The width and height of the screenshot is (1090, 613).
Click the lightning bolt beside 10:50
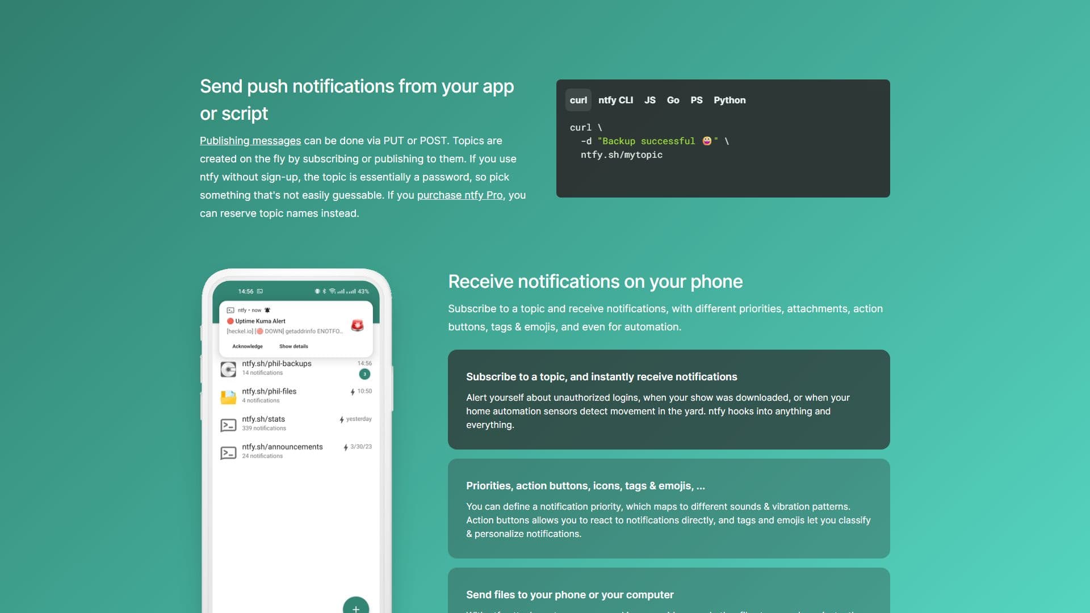[x=353, y=392]
